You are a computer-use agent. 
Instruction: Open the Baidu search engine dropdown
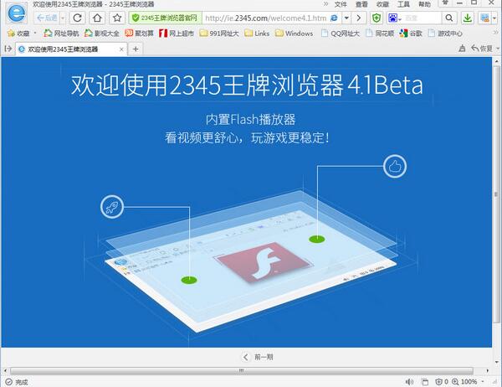coord(396,18)
